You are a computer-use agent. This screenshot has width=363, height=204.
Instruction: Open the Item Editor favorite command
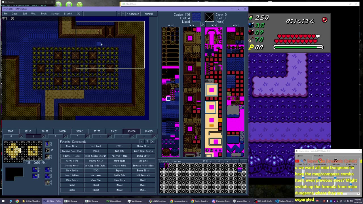[72, 146]
